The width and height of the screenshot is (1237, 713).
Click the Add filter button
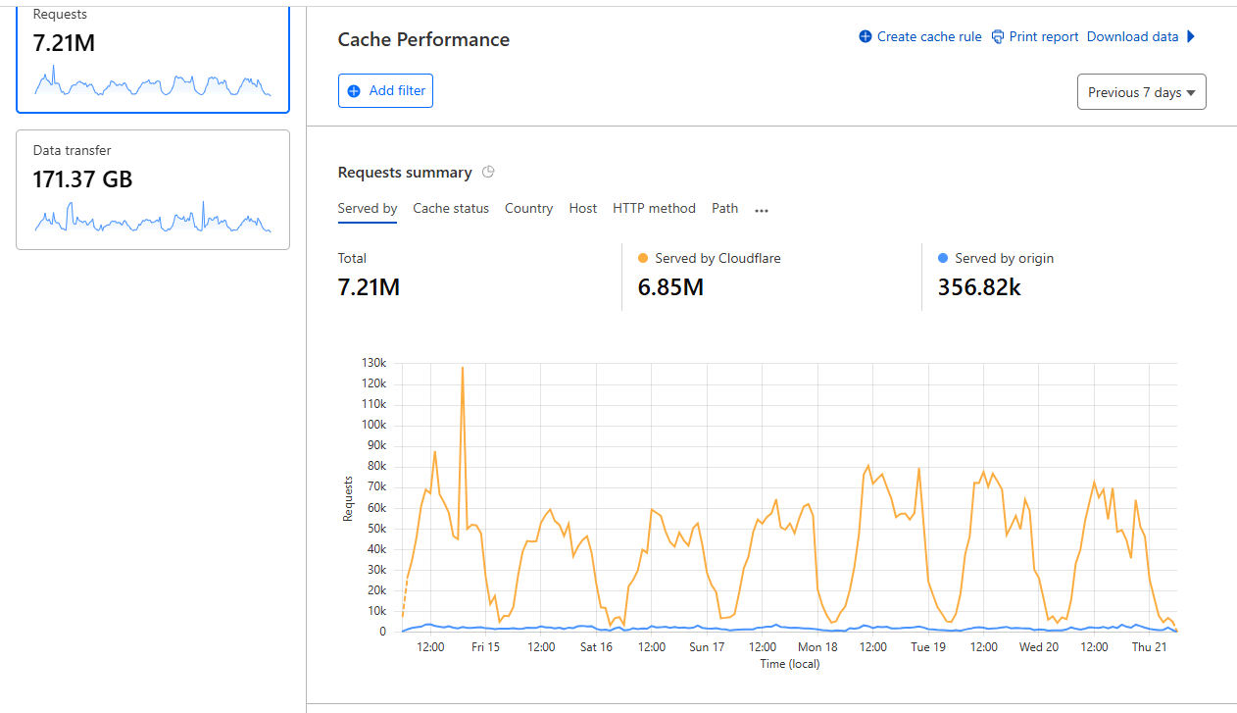(x=385, y=90)
